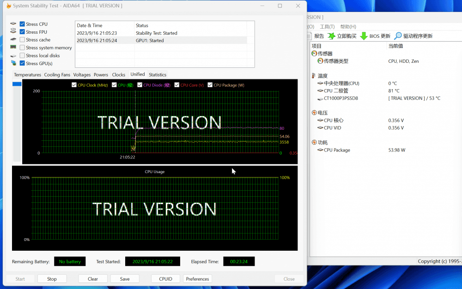Enable the Stress cache checkbox

[x=22, y=40]
